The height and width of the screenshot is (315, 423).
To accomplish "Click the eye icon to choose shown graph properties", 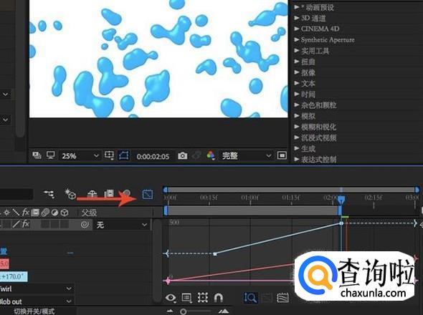I will [171, 298].
